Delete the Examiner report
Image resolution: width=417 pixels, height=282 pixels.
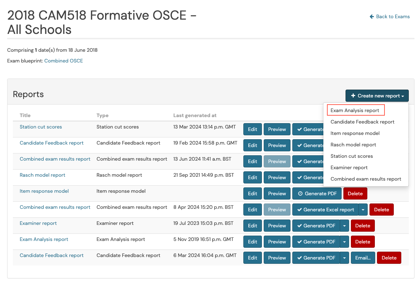point(363,226)
